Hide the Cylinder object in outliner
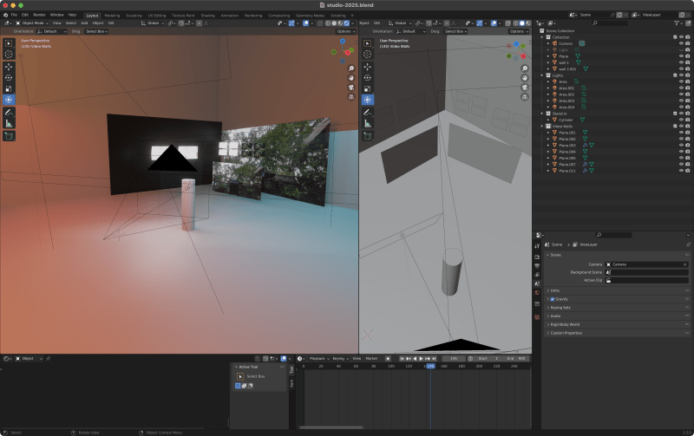Viewport: 694px width, 436px height. [x=681, y=120]
